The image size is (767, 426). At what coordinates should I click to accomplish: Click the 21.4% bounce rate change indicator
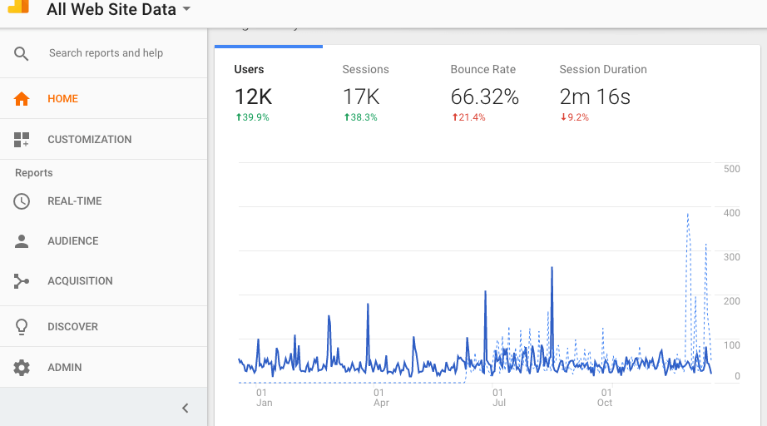pos(468,117)
